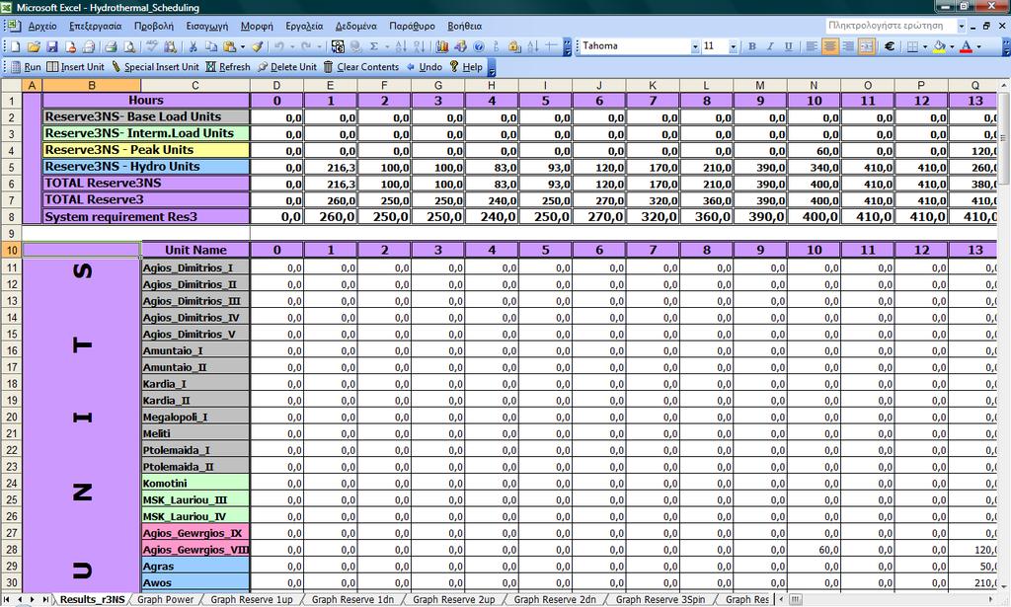Click the Run button

(26, 67)
